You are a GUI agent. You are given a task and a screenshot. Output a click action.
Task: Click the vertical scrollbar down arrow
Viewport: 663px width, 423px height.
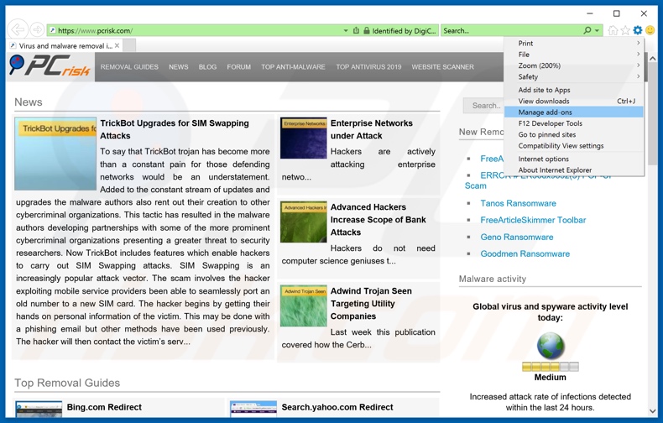[x=652, y=410]
